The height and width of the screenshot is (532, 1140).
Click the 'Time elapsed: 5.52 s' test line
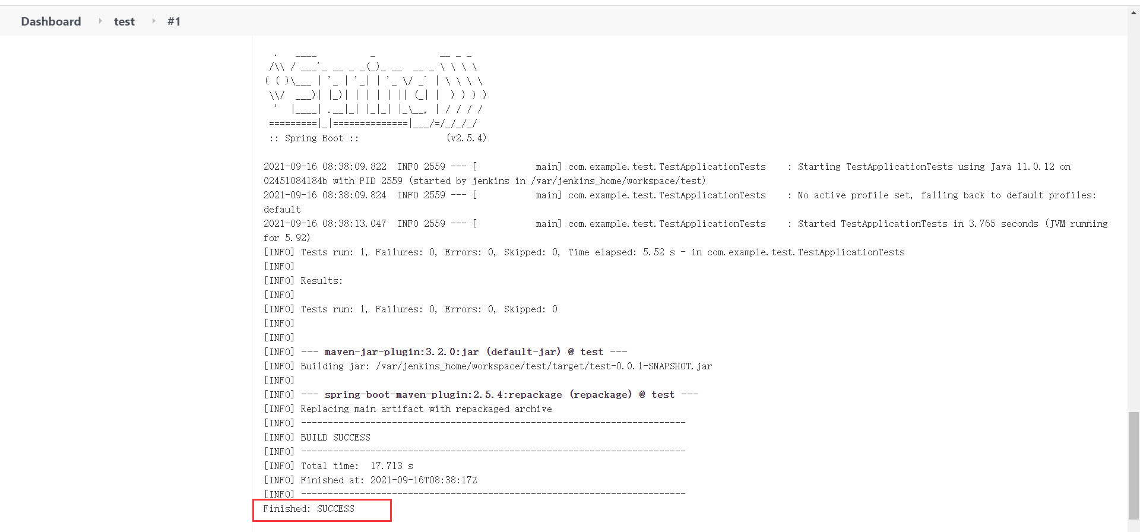pyautogui.click(x=584, y=252)
